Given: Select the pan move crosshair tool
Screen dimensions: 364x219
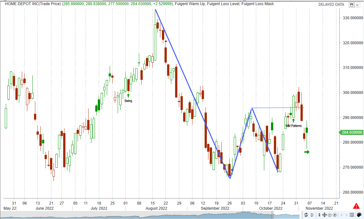Looking at the screenshot, I should tap(324, 215).
